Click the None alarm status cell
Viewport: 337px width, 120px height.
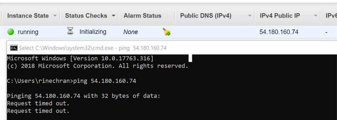click(131, 32)
